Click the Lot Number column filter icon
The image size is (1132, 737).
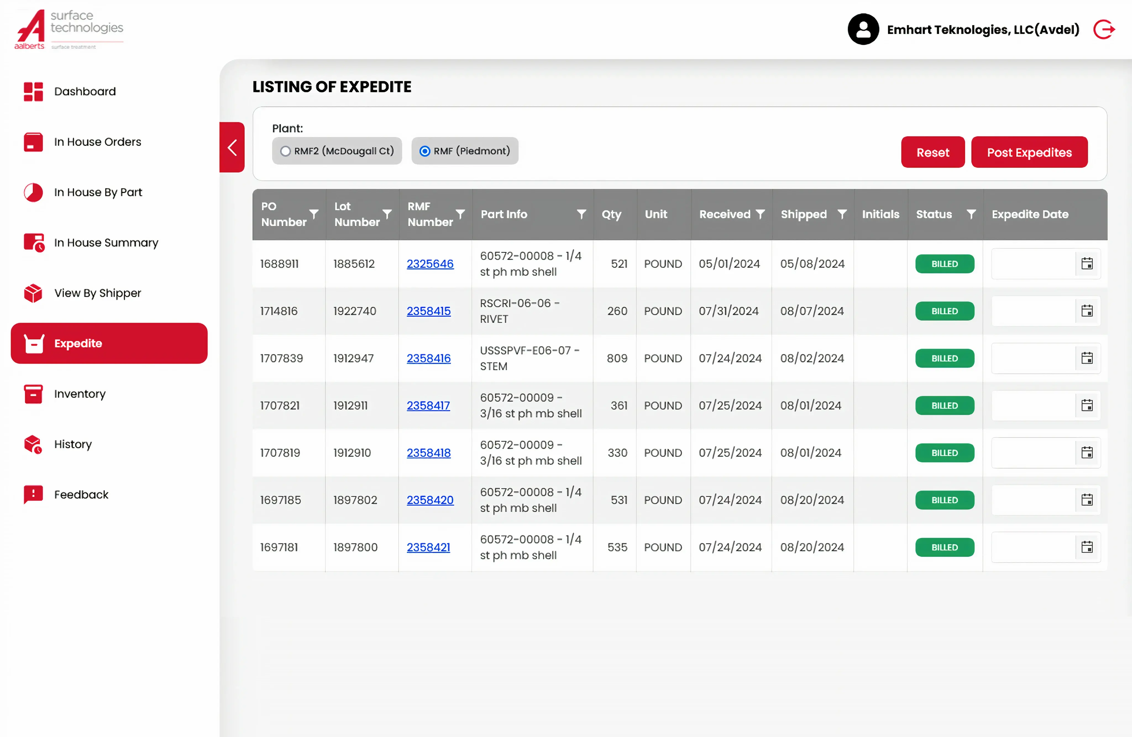click(x=387, y=214)
